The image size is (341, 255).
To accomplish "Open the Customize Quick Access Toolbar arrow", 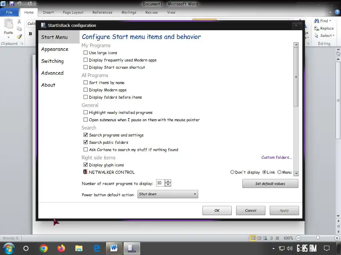I will point(37,4).
